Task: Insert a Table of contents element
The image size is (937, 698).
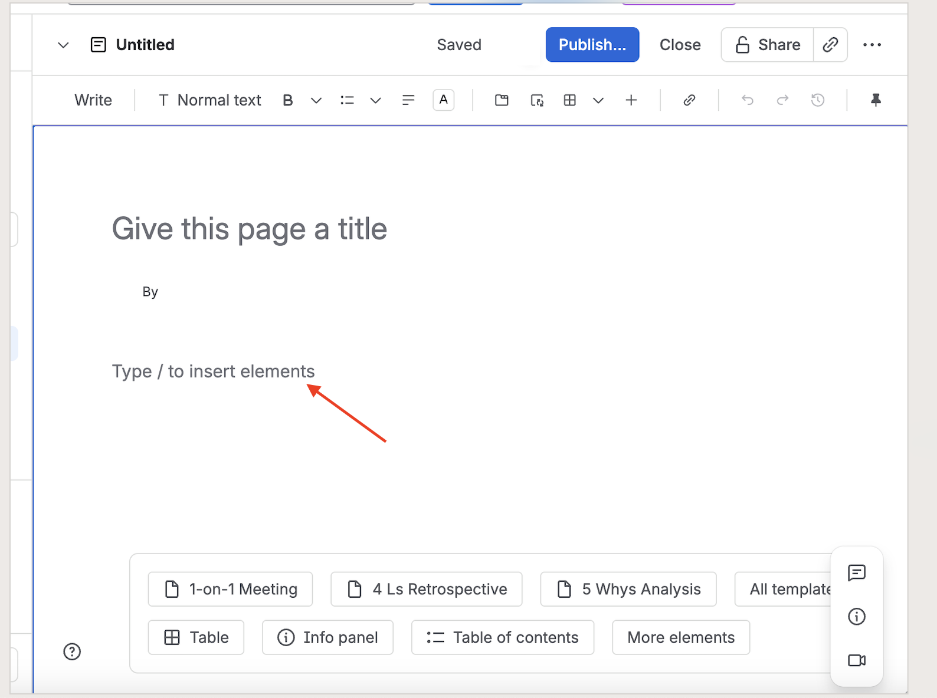Action: point(503,637)
